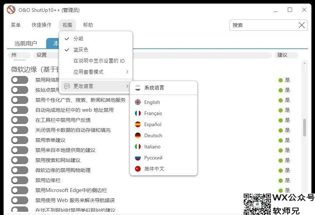The width and height of the screenshot is (315, 215).
Task: Open the 菜单 menu
Action: [x=16, y=25]
